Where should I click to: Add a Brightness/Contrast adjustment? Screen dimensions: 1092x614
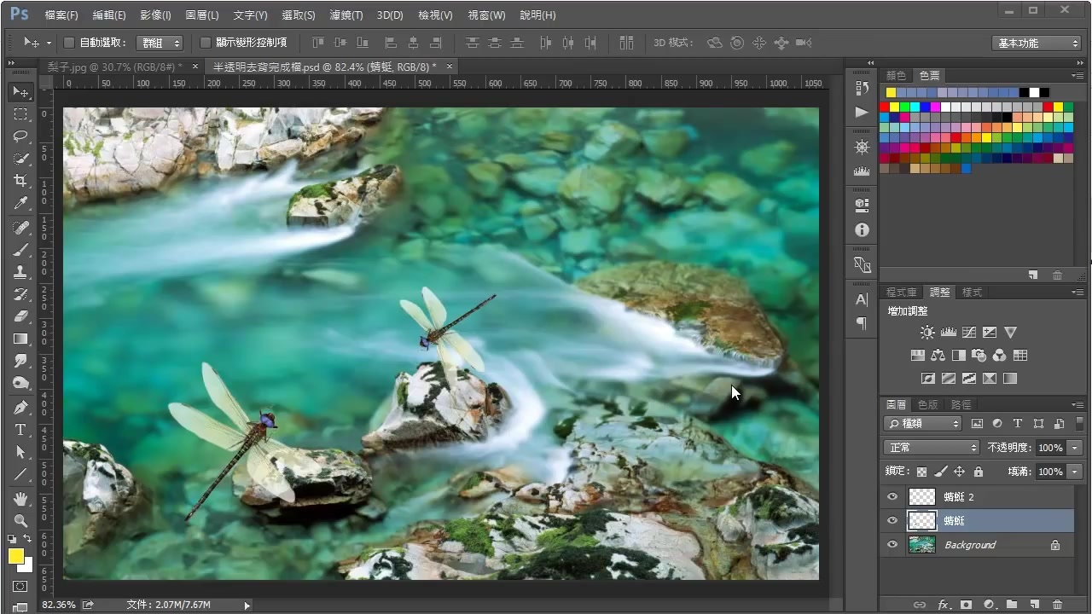[927, 332]
